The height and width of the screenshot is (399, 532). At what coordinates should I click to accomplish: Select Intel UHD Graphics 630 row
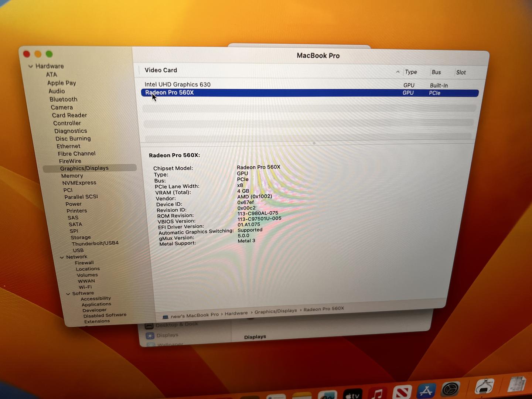pyautogui.click(x=310, y=85)
